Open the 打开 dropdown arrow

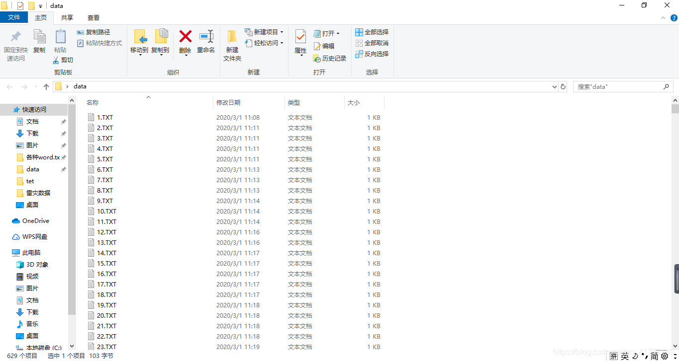[x=339, y=33]
